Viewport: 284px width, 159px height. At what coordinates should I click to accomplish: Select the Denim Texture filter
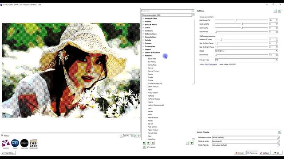pyautogui.click(x=153, y=87)
